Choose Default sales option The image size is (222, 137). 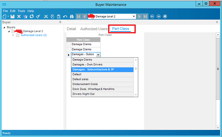tap(102, 79)
